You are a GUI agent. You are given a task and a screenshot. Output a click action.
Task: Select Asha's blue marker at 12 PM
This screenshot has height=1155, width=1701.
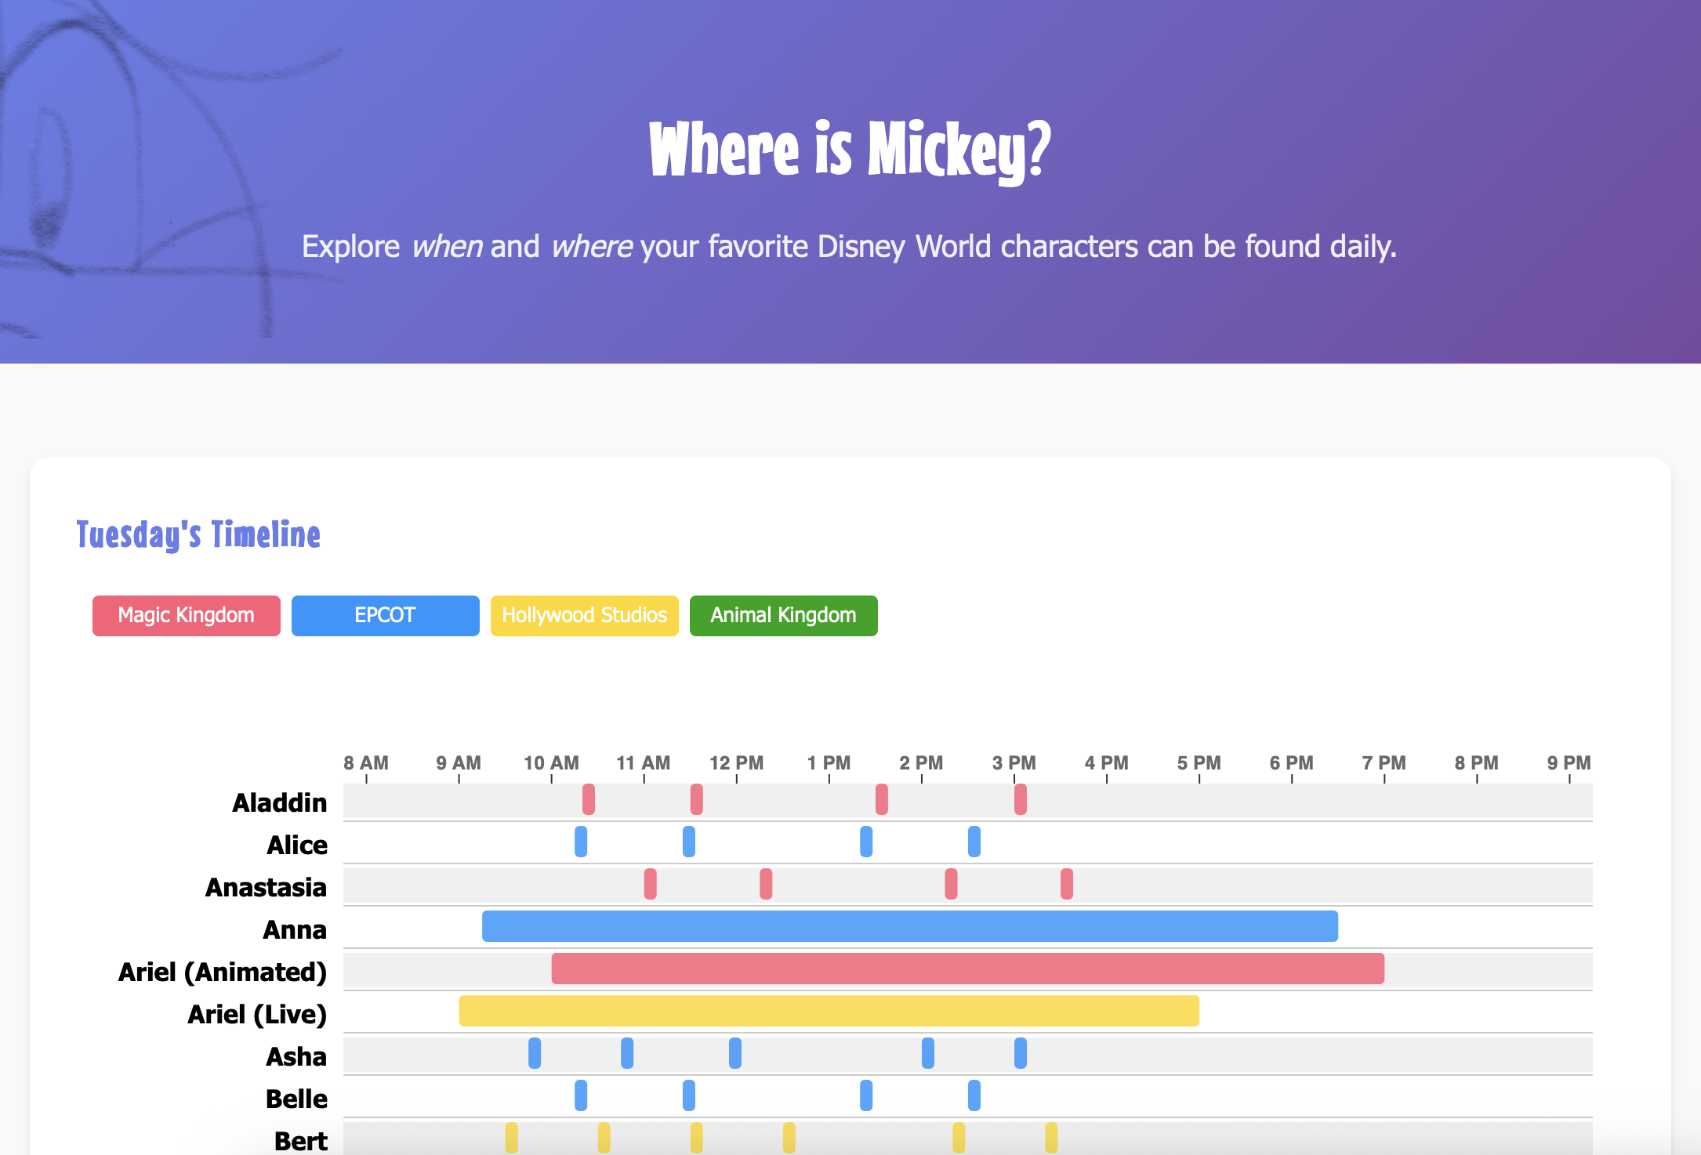pos(735,1053)
